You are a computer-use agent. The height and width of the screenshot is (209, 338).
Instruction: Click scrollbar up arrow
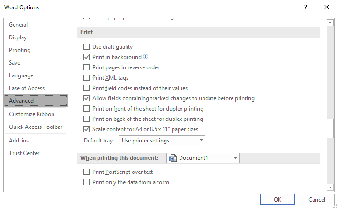(x=330, y=23)
